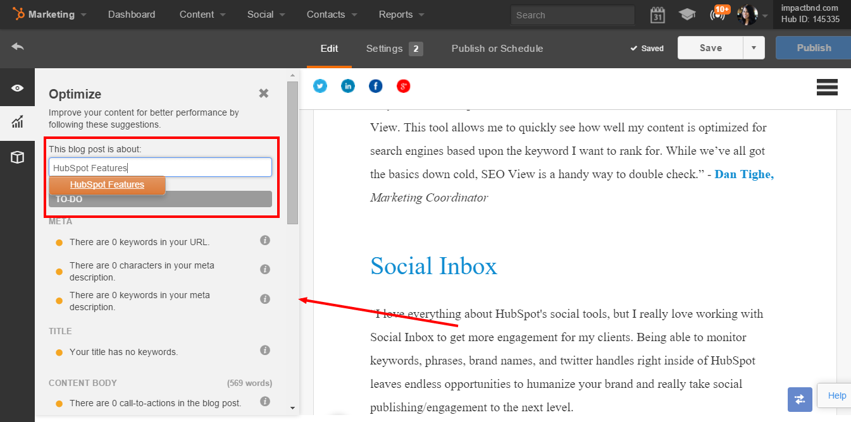Click info icon for title keywords
Viewport: 851px width, 422px height.
[265, 350]
